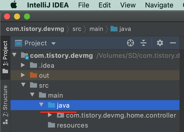This screenshot has height=132, width=184.
Task: Select the main folder row
Action: click(95, 95)
